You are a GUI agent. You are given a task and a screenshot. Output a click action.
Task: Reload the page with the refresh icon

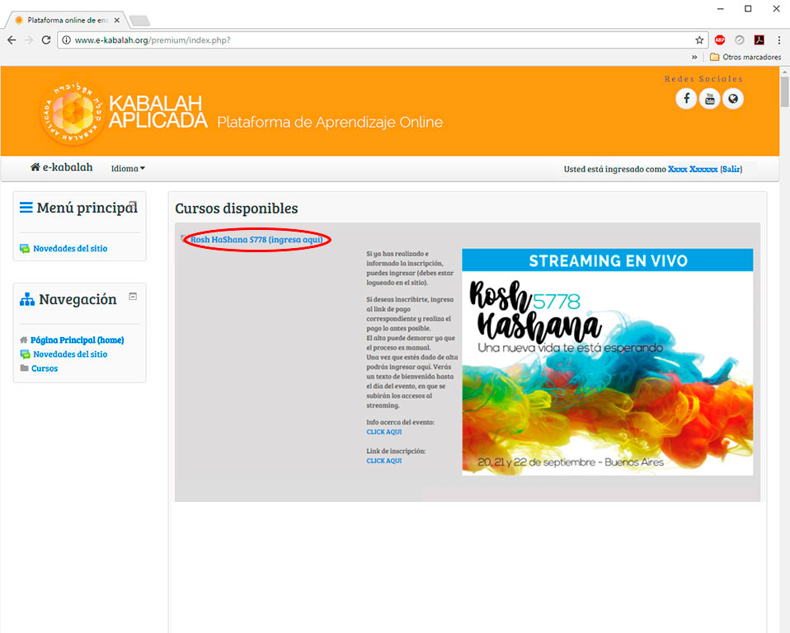point(46,40)
